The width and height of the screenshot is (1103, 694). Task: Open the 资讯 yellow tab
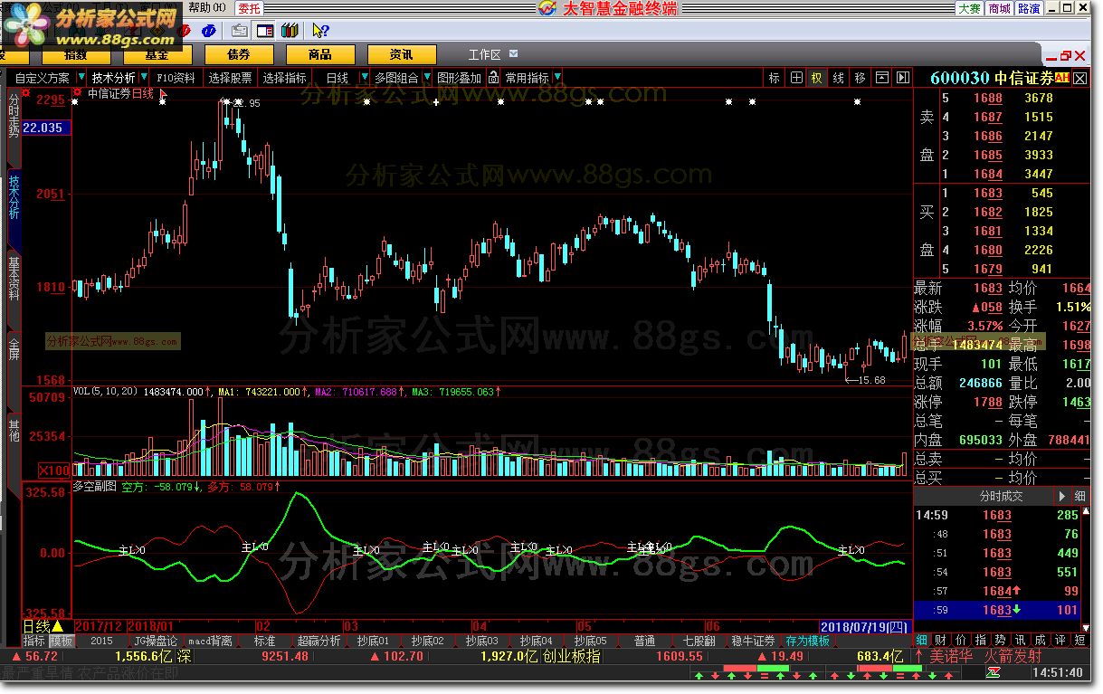pyautogui.click(x=401, y=54)
